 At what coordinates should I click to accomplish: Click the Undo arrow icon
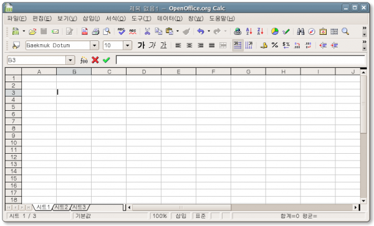coord(201,31)
